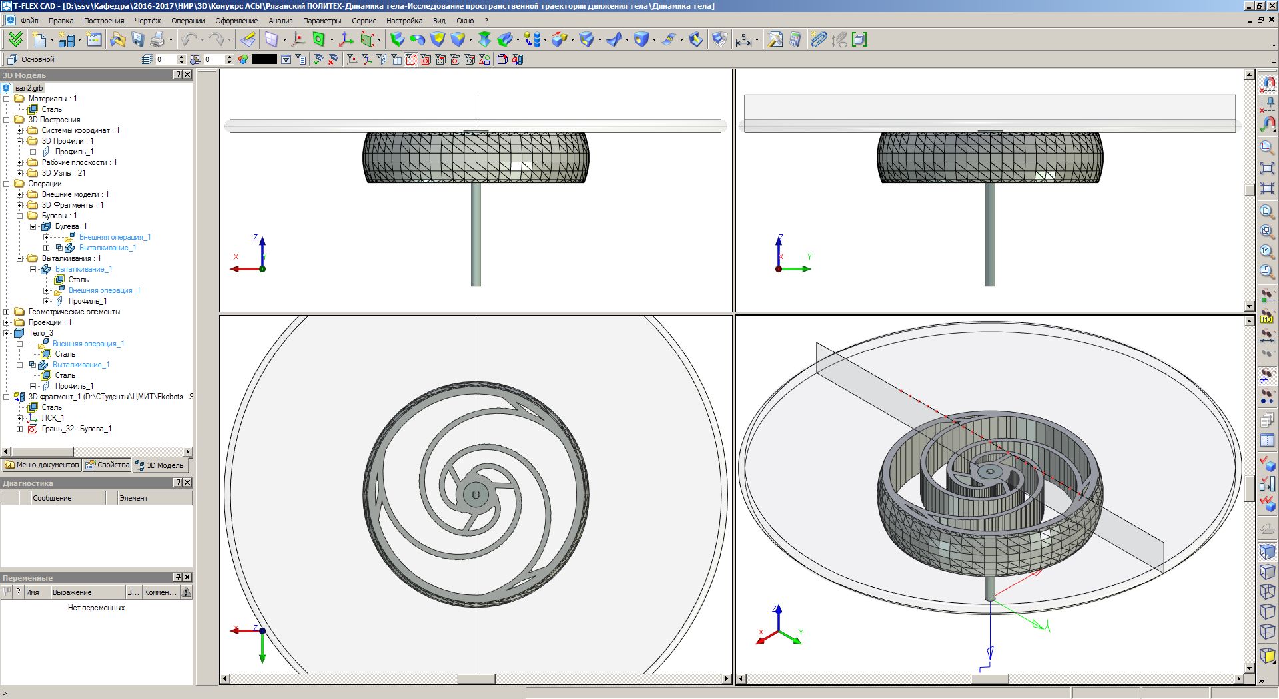Click the layers stack icon
The height and width of the screenshot is (699, 1279).
(x=147, y=59)
